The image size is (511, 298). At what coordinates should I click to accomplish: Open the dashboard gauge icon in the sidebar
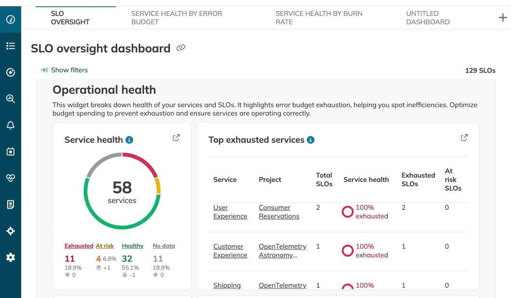(11, 20)
